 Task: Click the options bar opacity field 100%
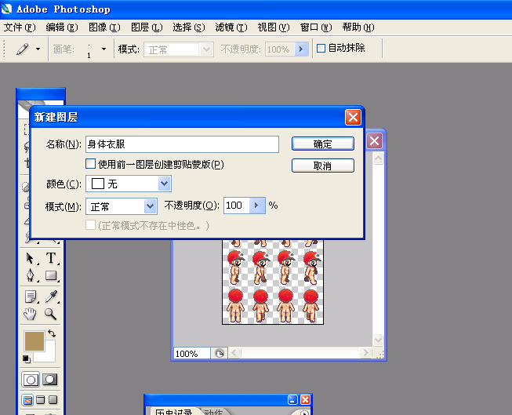click(x=280, y=49)
